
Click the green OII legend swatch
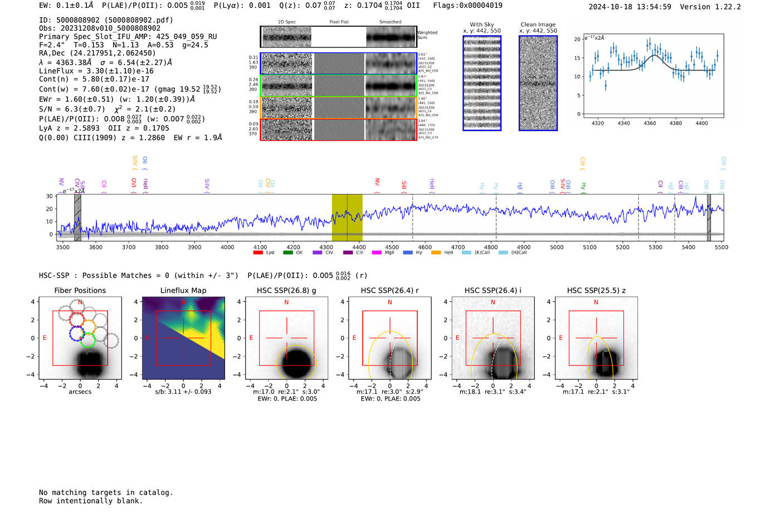point(287,253)
